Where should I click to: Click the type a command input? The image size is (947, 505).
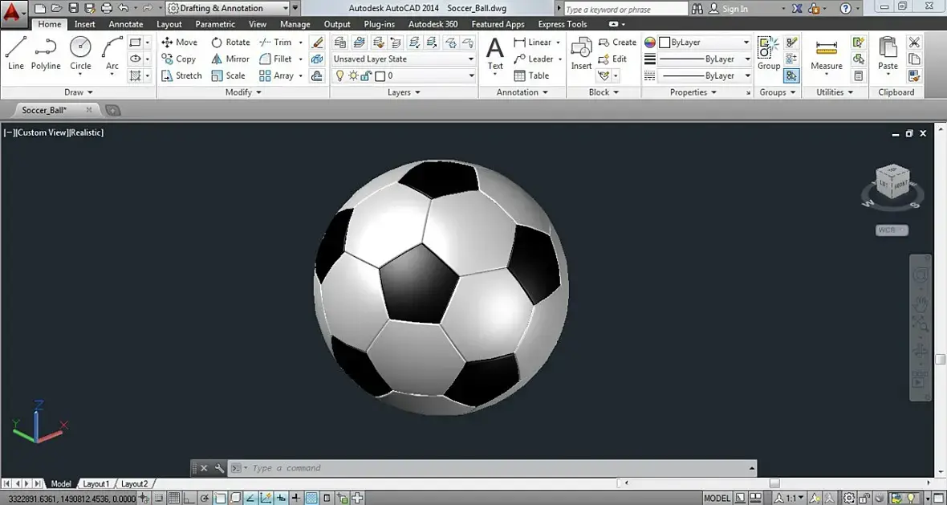(492, 468)
